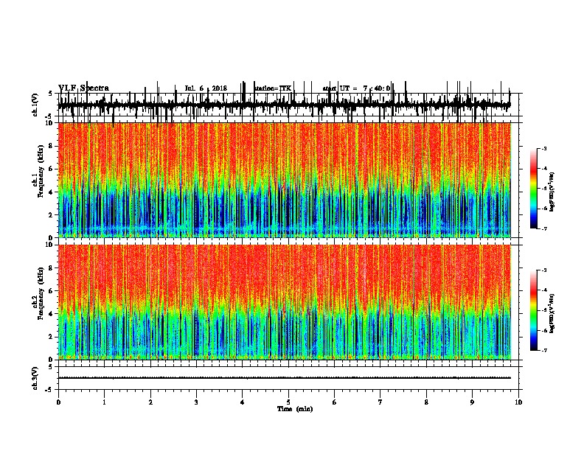Click the time axis tick label "0"
This screenshot has height=451, width=584.
coord(58,402)
